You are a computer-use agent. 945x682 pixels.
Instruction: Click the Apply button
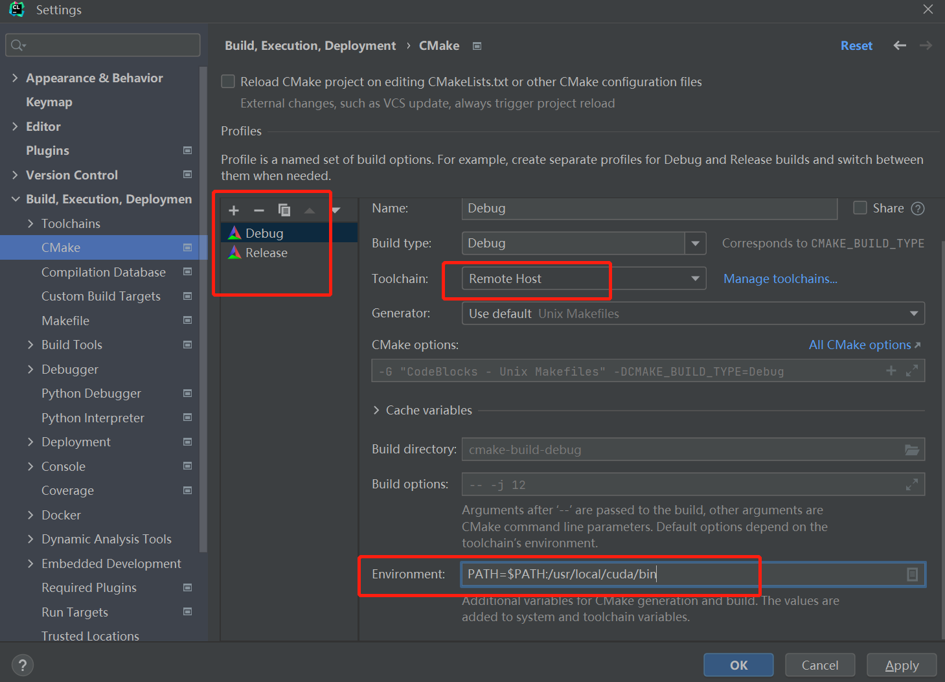902,665
